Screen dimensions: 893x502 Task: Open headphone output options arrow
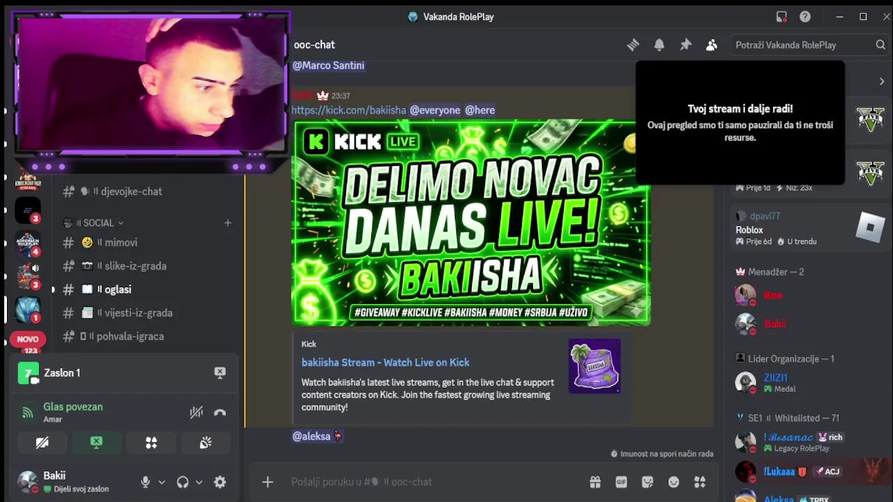[199, 482]
